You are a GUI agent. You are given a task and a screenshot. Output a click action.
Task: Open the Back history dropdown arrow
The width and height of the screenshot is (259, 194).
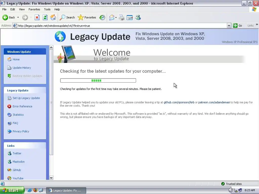(x=18, y=17)
